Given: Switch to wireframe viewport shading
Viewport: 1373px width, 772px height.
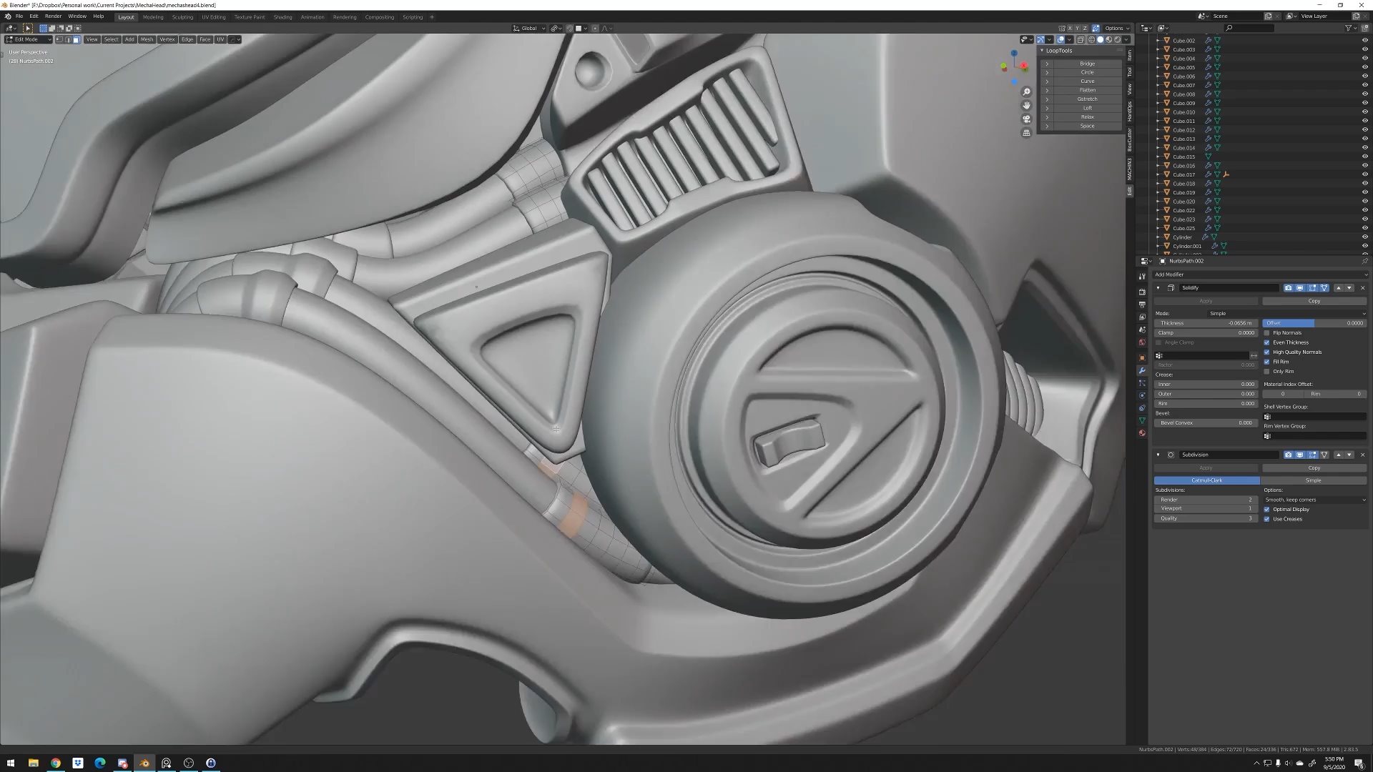Looking at the screenshot, I should pyautogui.click(x=1091, y=39).
